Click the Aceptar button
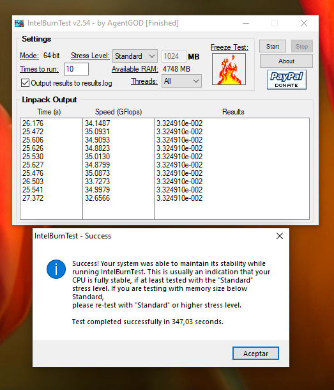 (255, 354)
